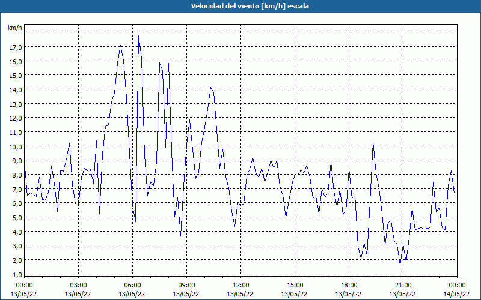The image size is (481, 300).
Task: Click the '03:00' time axis label
Action: [x=78, y=286]
